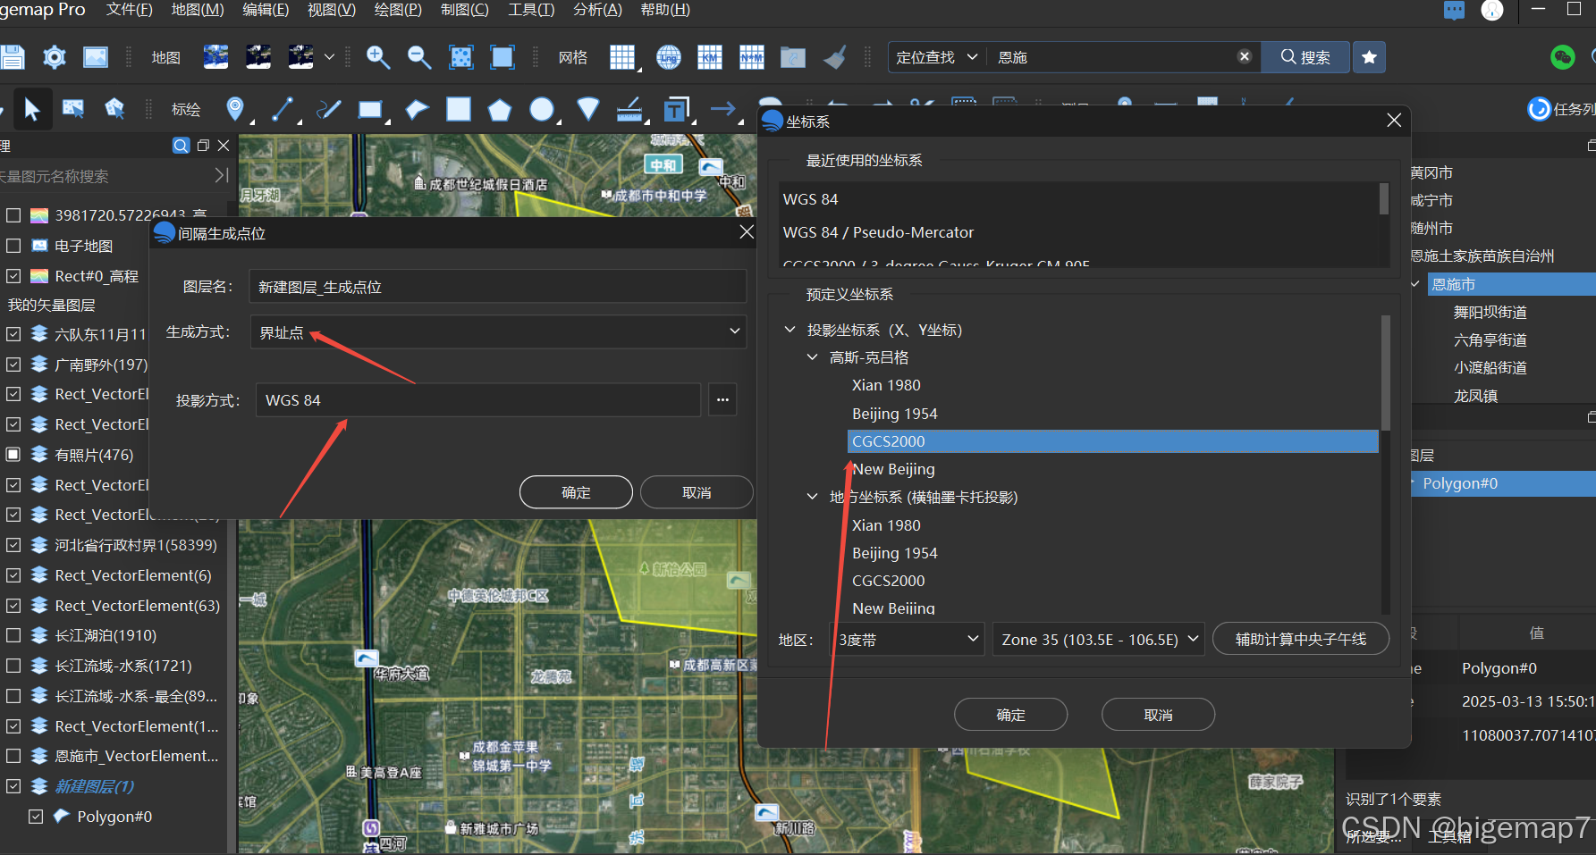Click 确定 in the 坐标系 dialog
The height and width of the screenshot is (855, 1596).
[1010, 715]
